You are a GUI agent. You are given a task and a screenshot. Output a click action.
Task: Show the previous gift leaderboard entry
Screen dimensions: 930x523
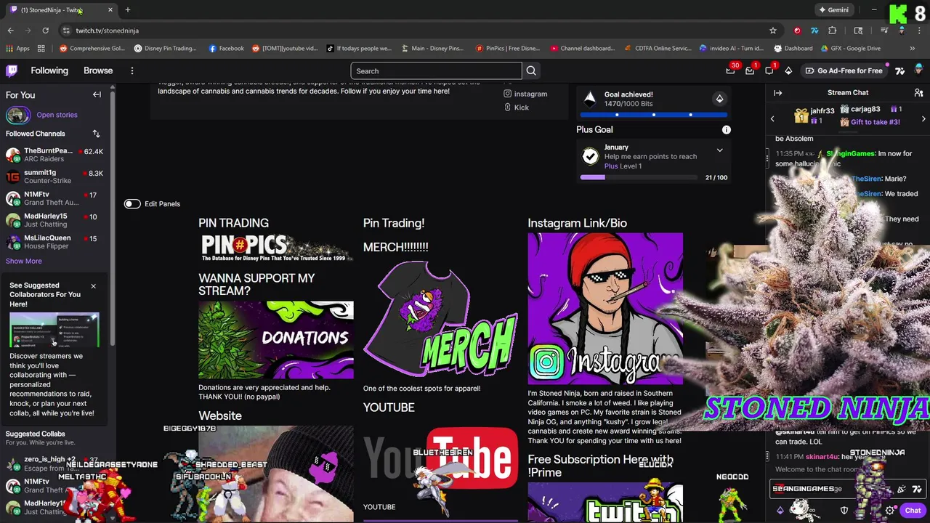(x=772, y=118)
